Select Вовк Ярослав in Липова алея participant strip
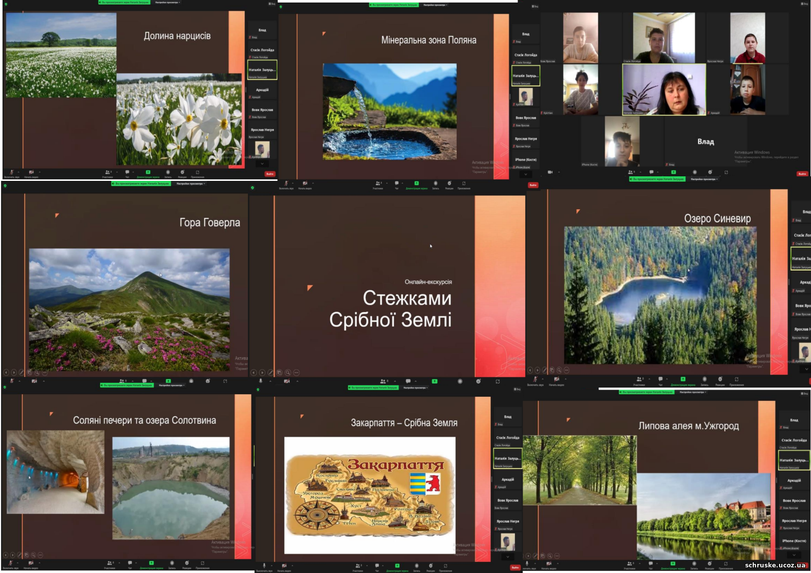This screenshot has width=811, height=573. click(794, 503)
